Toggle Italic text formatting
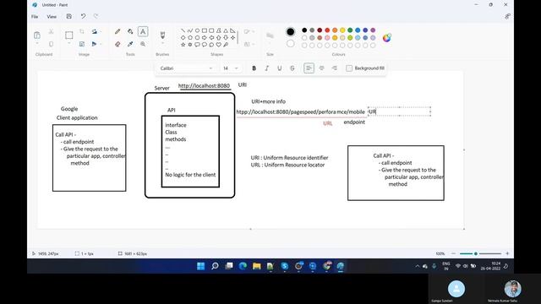Viewport: 541px width, 304px height. coord(267,68)
